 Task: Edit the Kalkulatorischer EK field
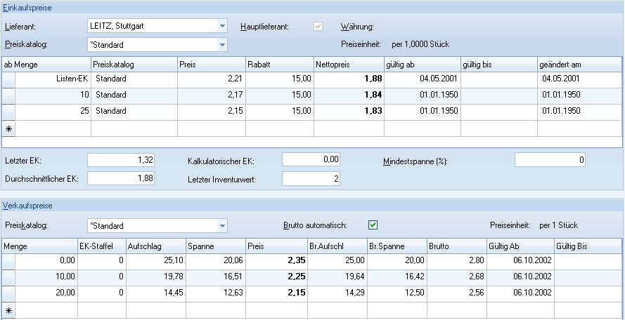pos(312,160)
